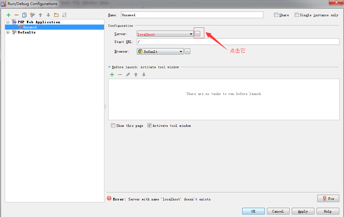Expand the Defaults node
This screenshot has width=344, height=217.
[8, 32]
